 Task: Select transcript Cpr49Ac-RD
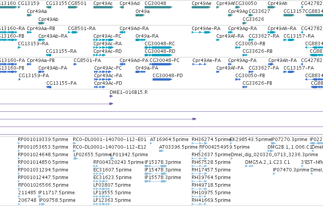pos(99,55)
